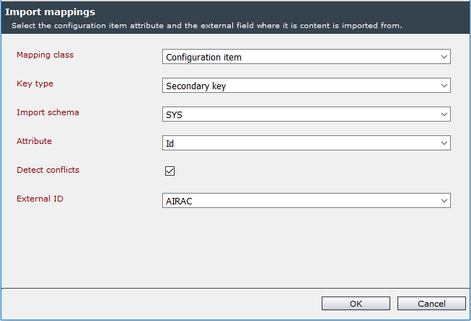This screenshot has height=321, width=471.
Task: Uncheck the Detect conflicts checkbox
Action: [x=170, y=171]
